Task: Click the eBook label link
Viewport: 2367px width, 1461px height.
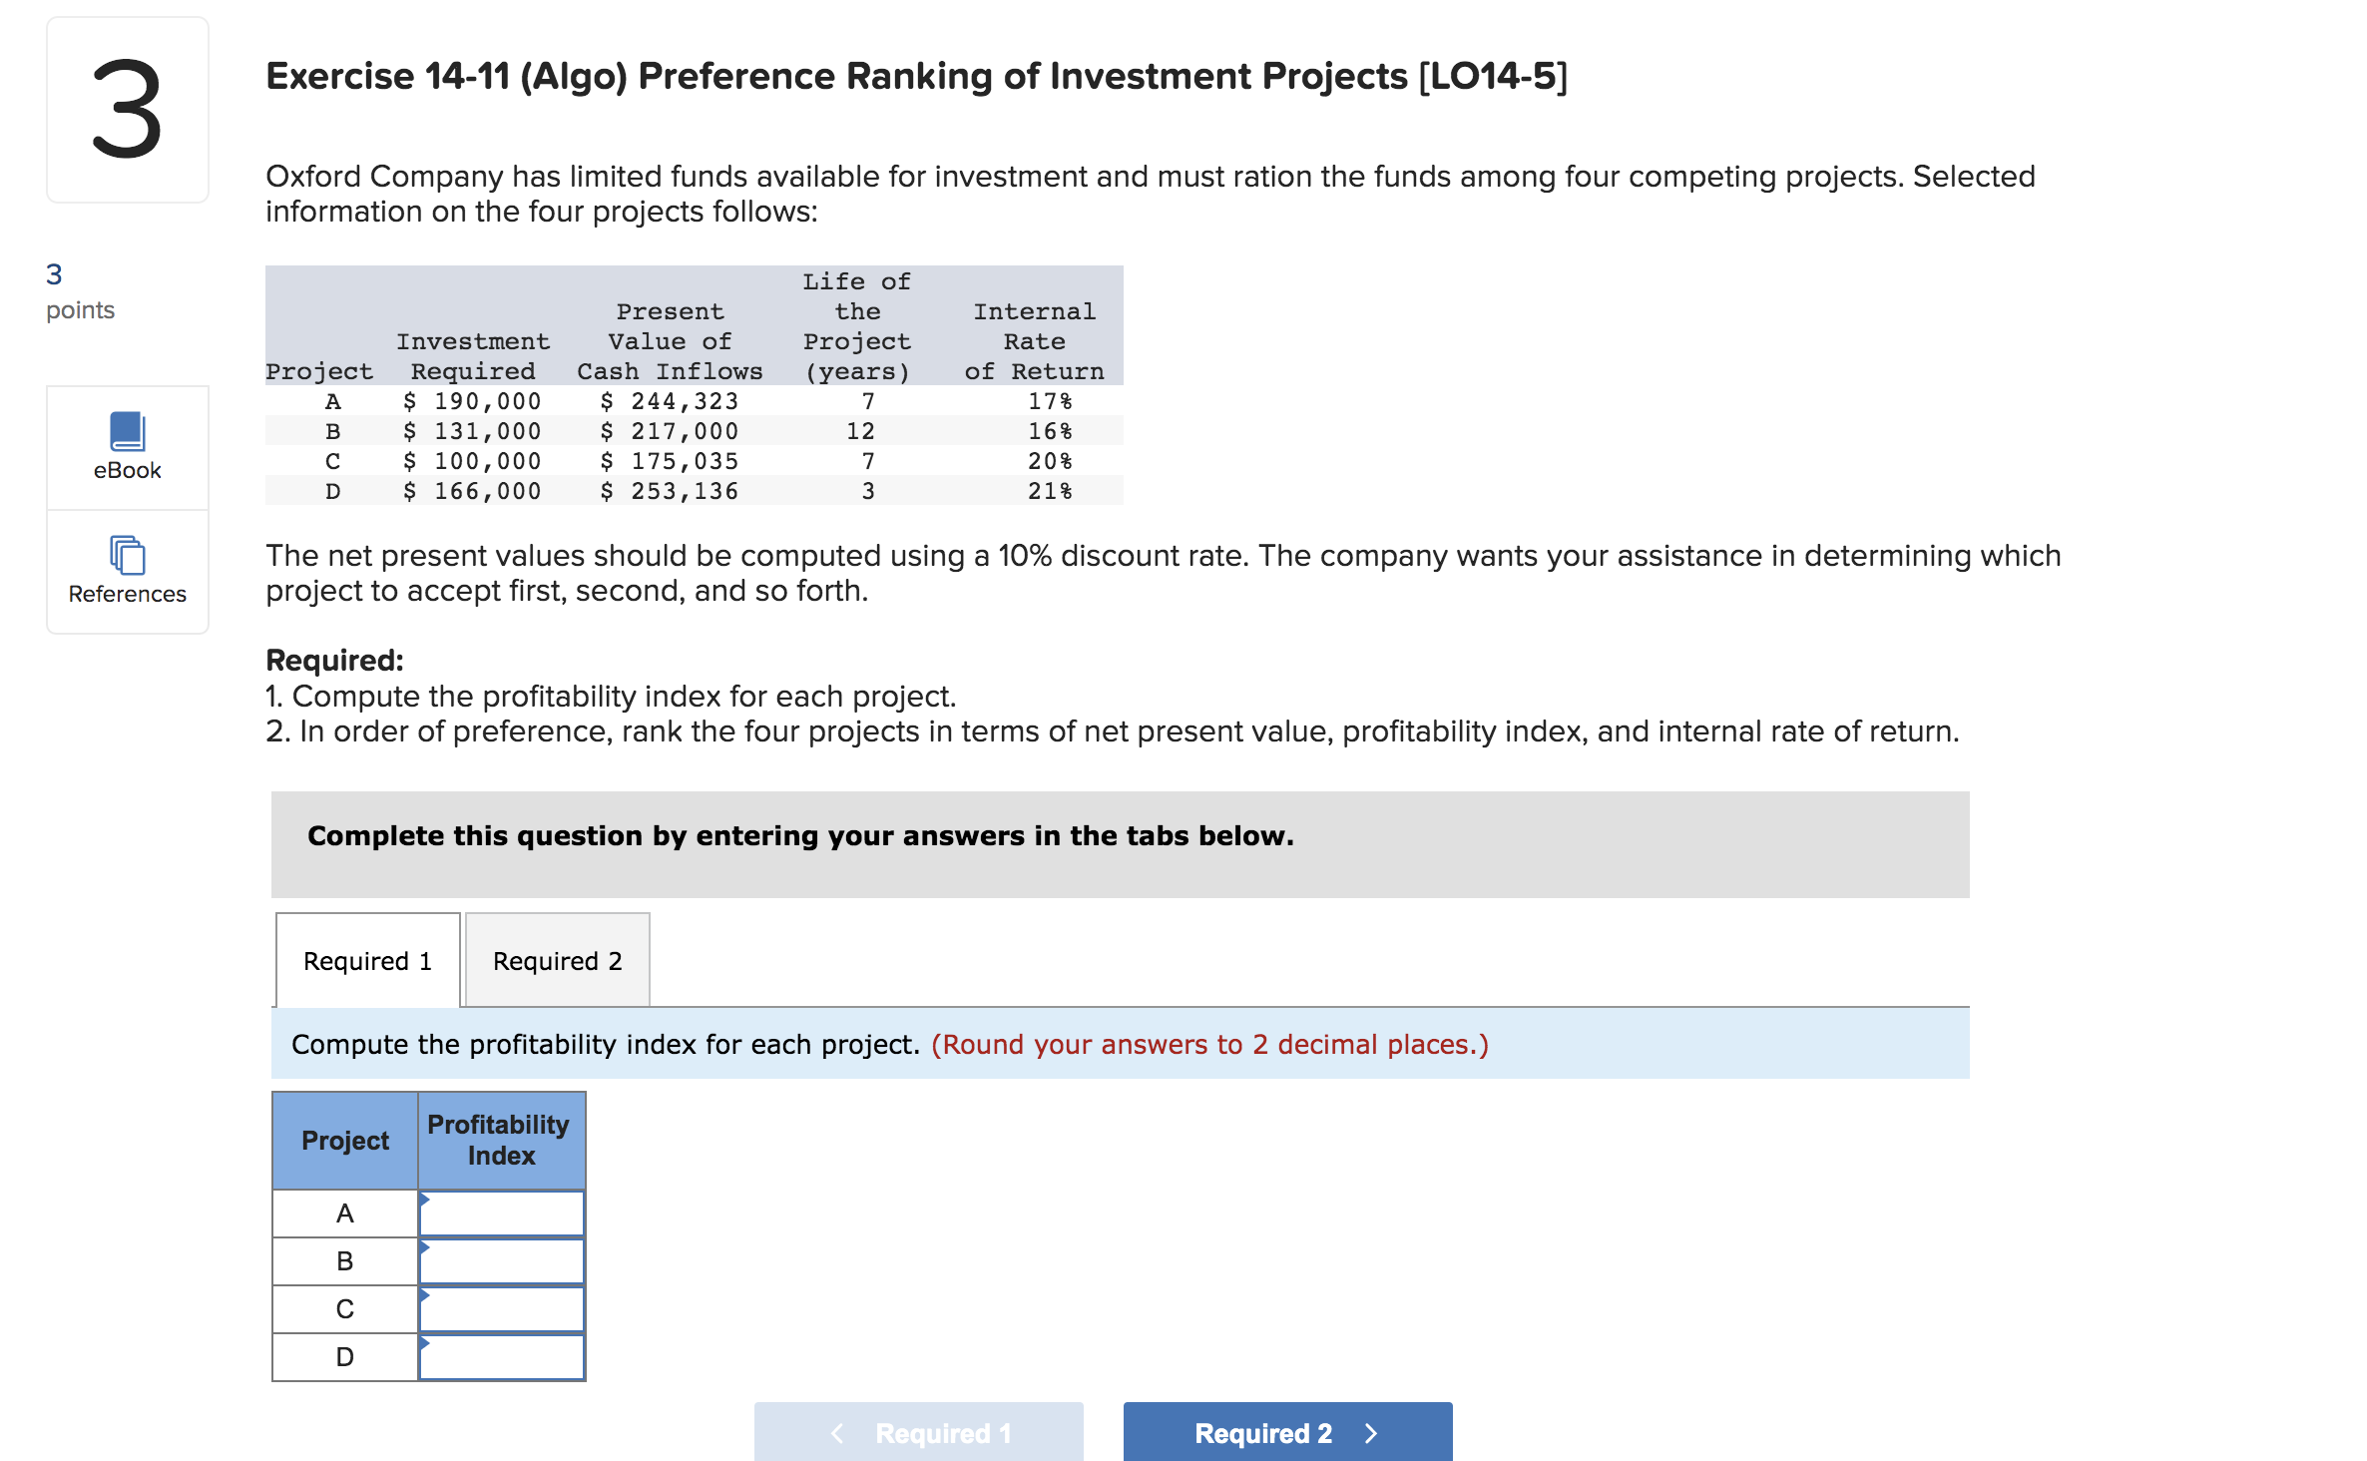Action: coord(126,469)
